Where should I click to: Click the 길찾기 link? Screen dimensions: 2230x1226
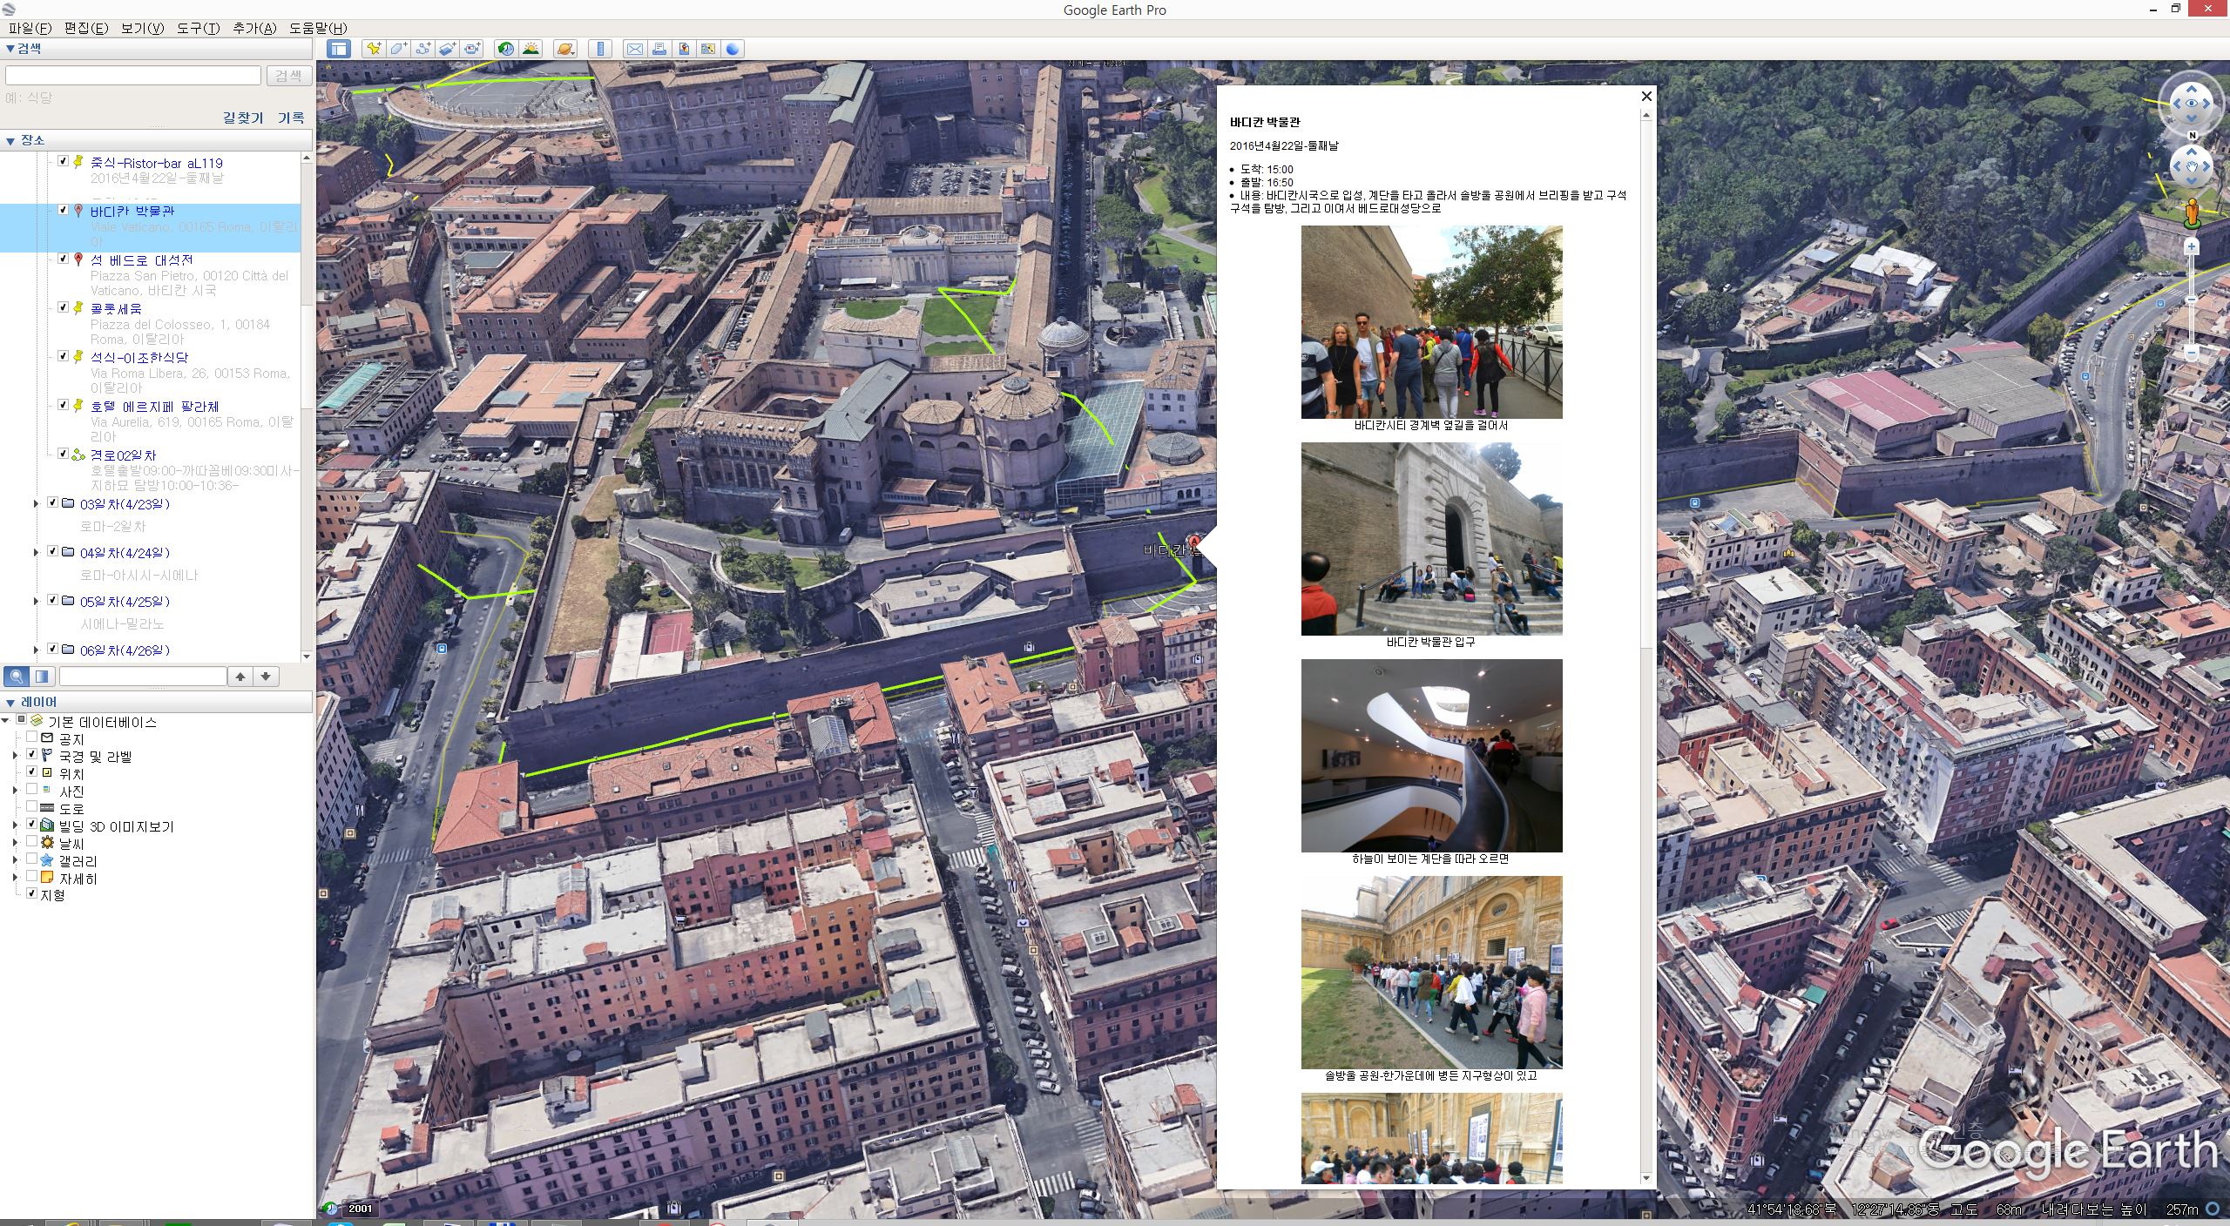click(243, 118)
